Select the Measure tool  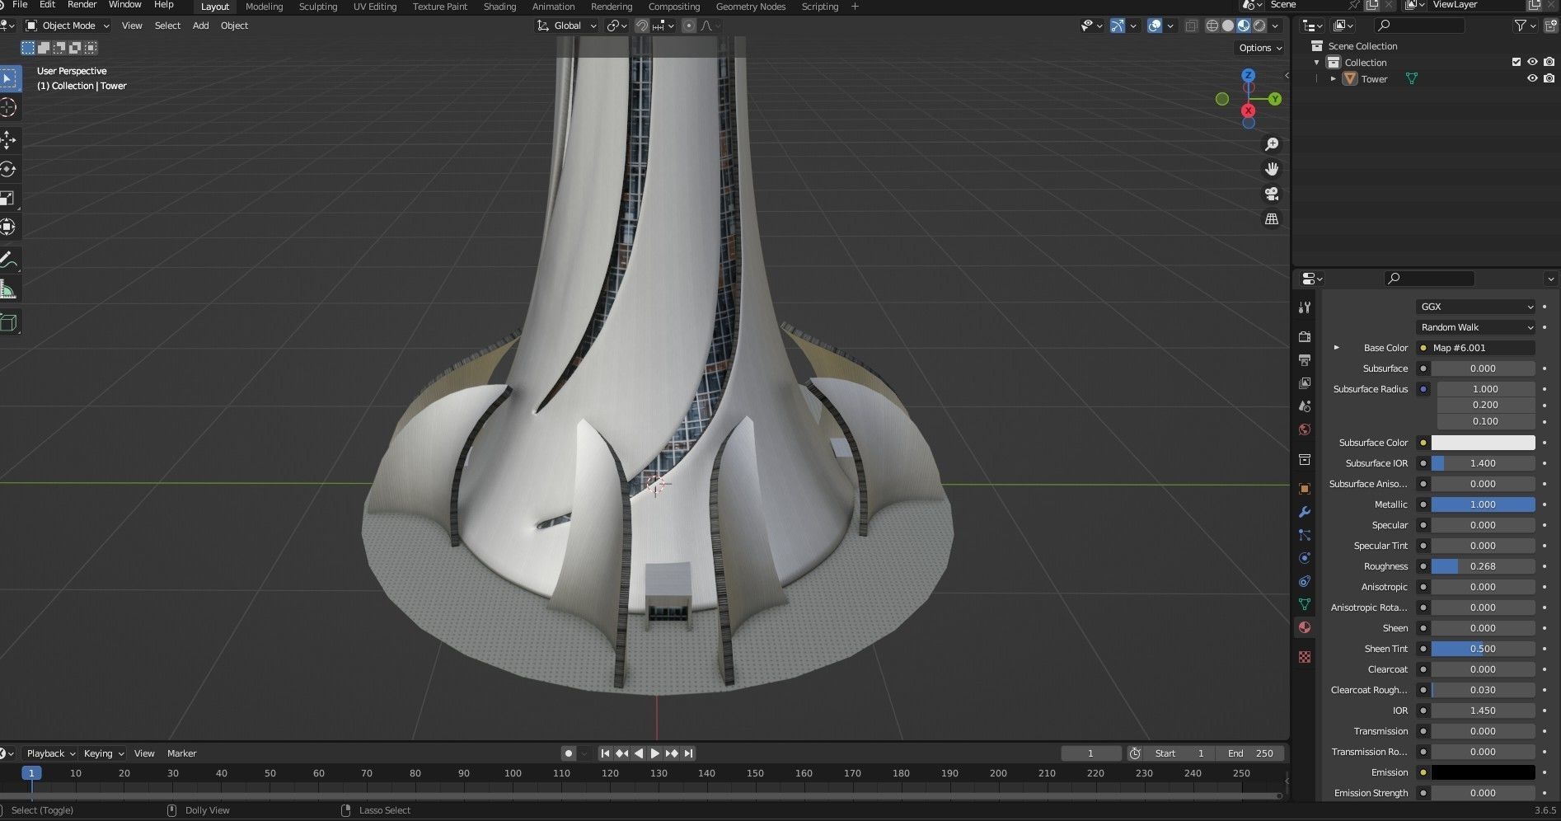coord(10,289)
